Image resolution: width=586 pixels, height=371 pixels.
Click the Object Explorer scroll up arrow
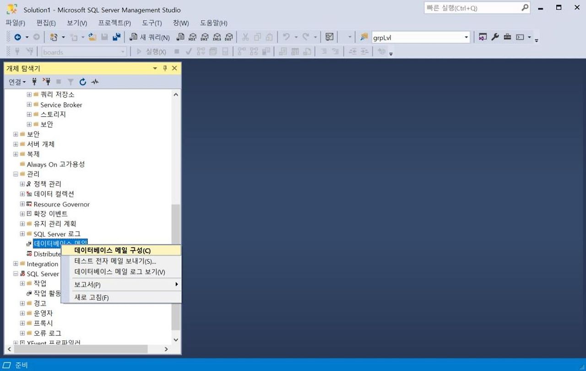(176, 95)
